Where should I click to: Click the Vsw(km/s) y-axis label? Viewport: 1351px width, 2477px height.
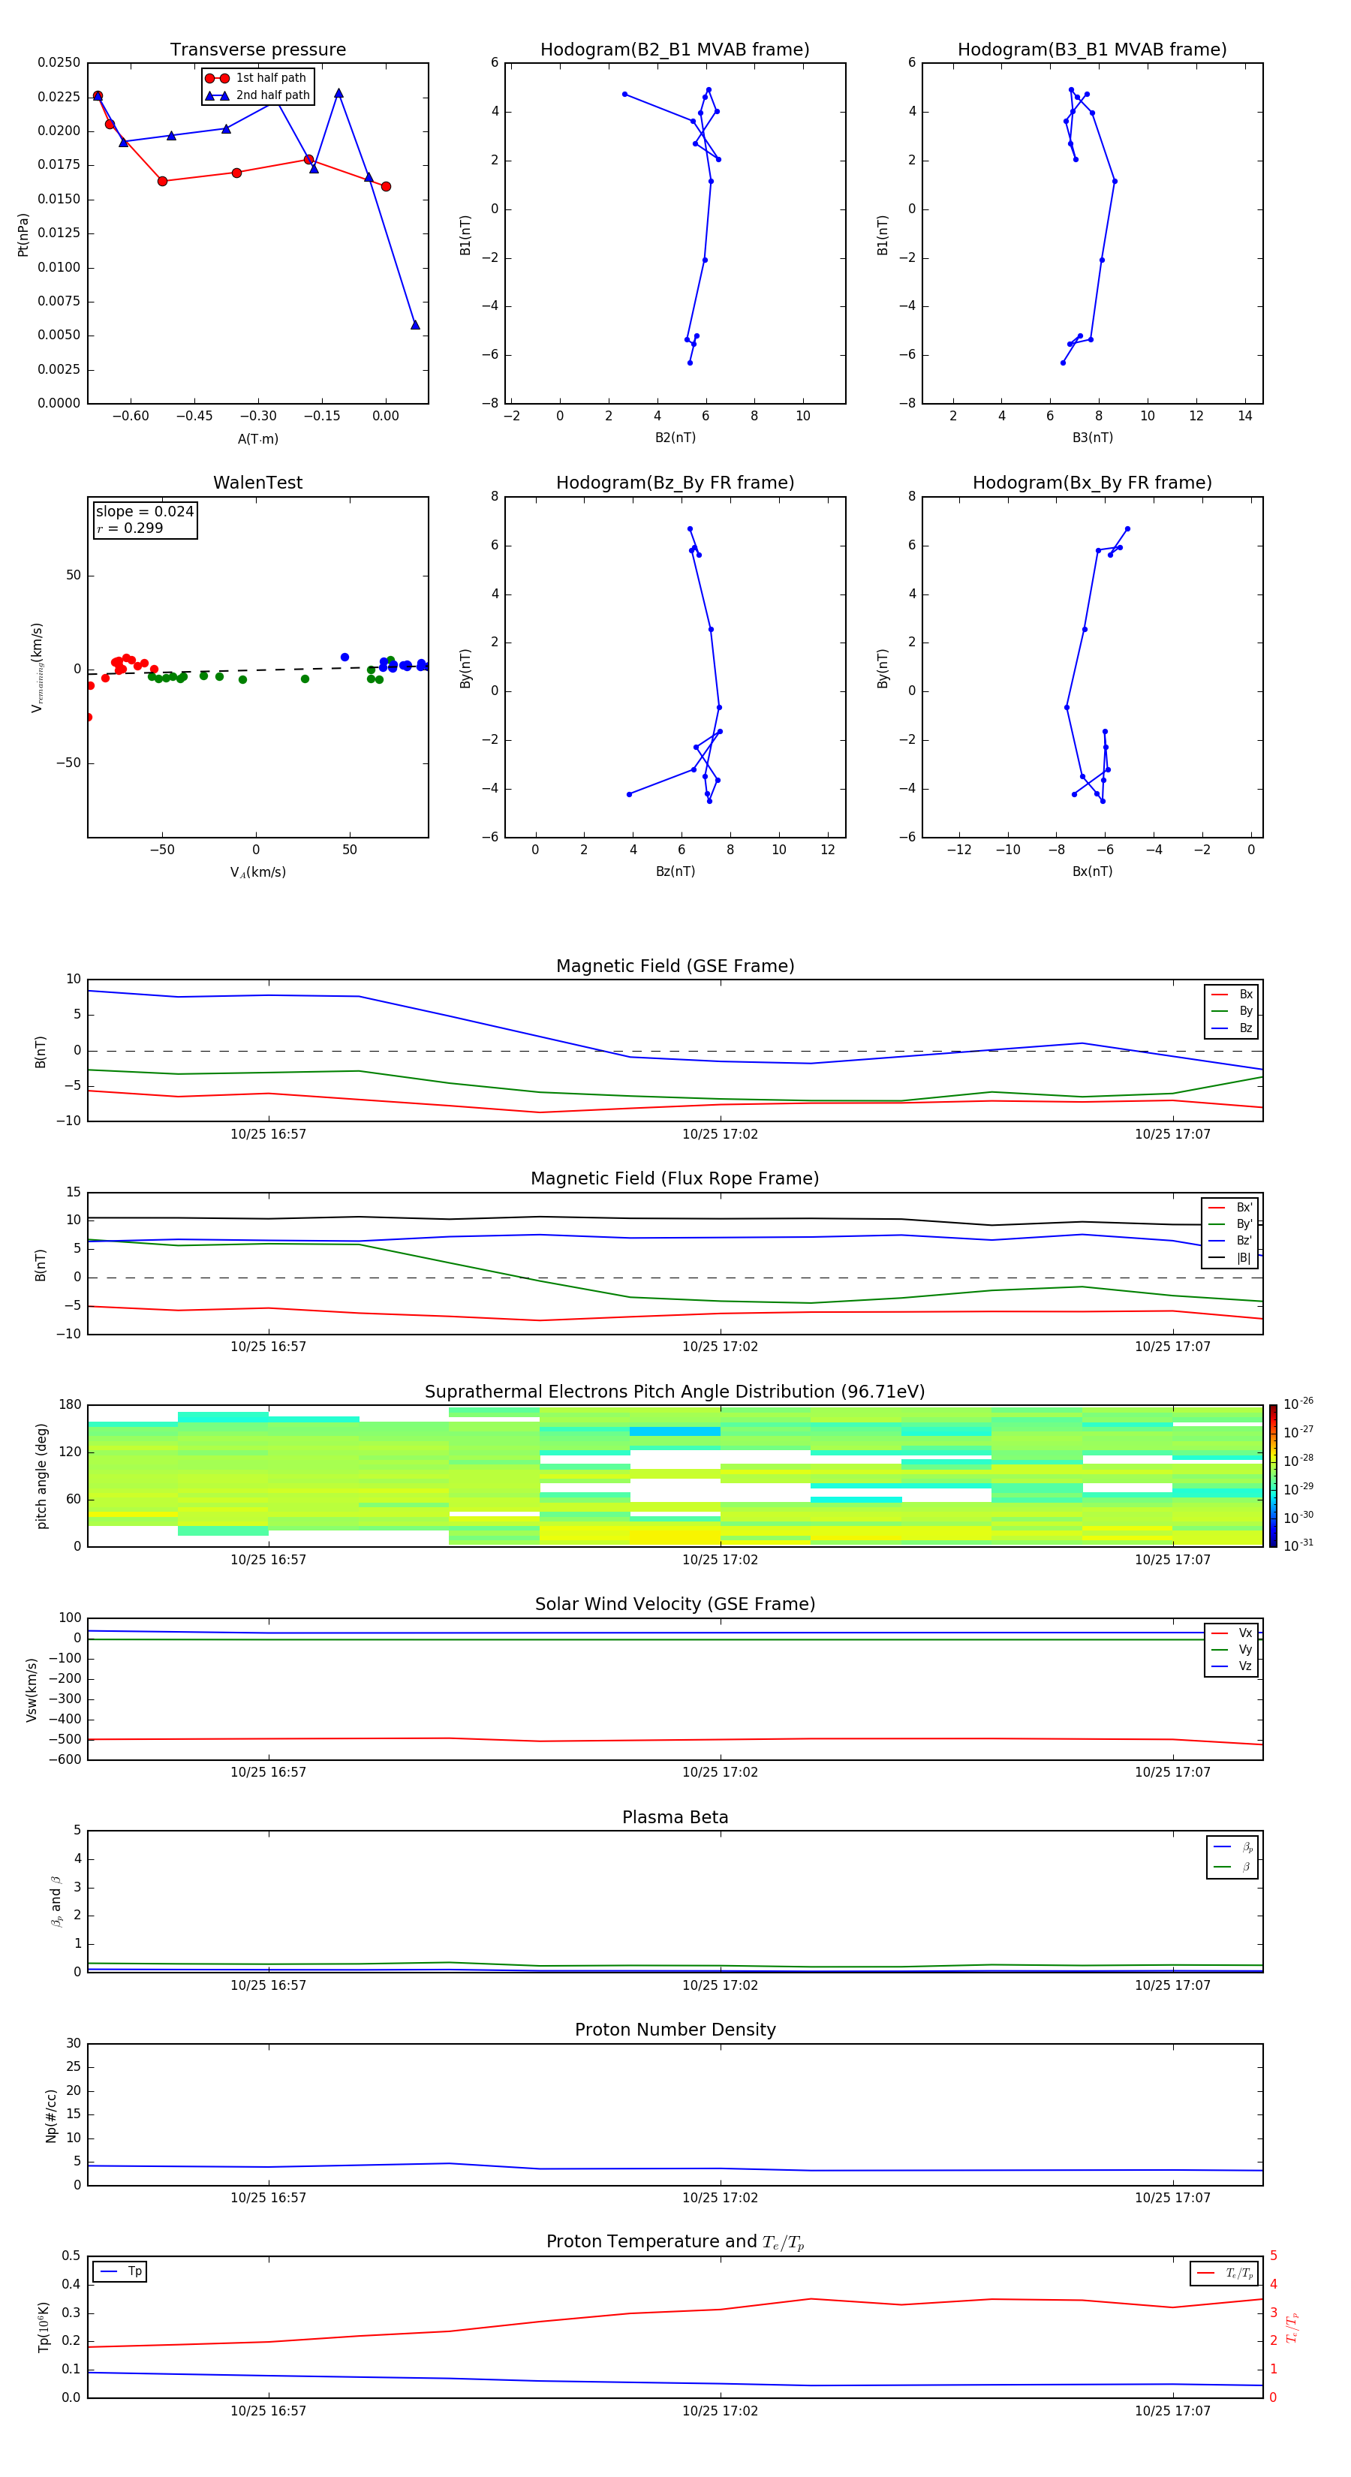click(x=32, y=1690)
